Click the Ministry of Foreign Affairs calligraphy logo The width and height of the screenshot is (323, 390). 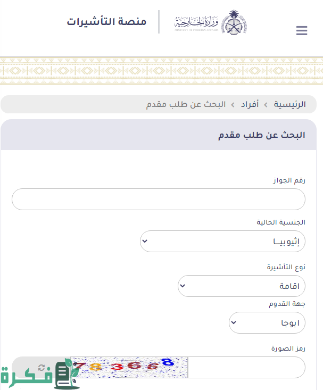[195, 23]
